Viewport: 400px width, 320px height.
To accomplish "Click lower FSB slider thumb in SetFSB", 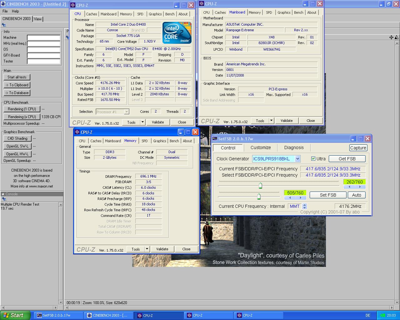I will tap(259, 196).
